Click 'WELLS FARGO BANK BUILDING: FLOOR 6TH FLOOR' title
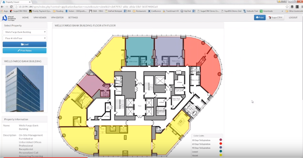Image resolution: width=303 pixels, height=158 pixels. click(85, 25)
